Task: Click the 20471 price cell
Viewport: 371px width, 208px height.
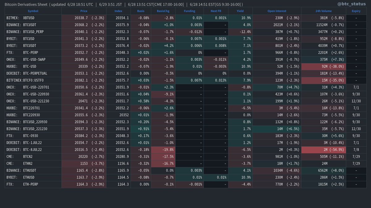Action: pyautogui.click(x=84, y=101)
